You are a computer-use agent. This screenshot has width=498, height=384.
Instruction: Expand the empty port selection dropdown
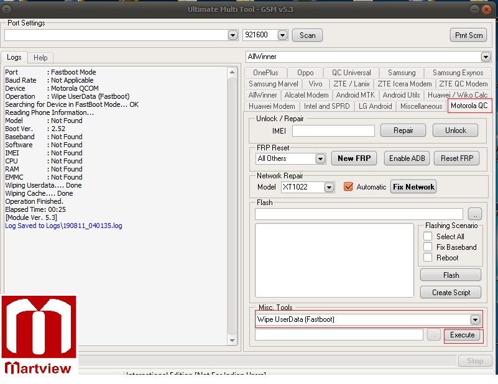[233, 35]
